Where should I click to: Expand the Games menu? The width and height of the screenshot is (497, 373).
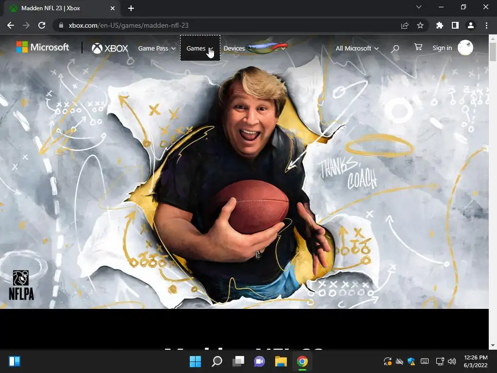point(200,48)
